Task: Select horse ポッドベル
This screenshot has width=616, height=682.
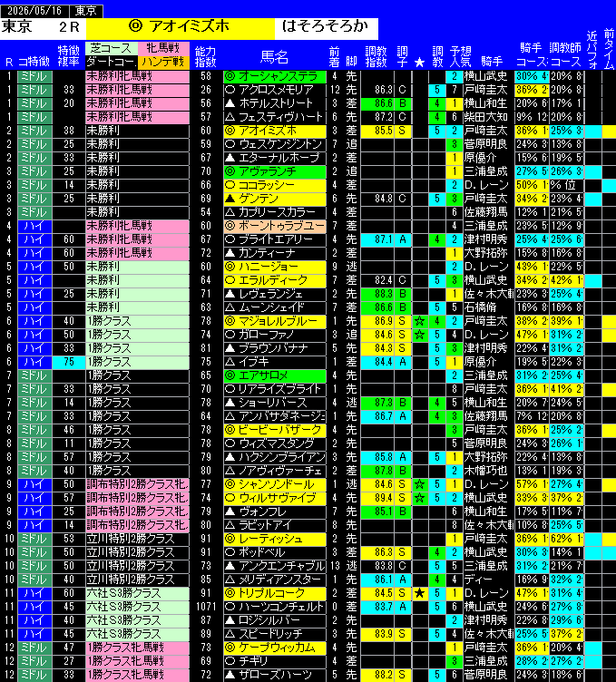Action: pos(275,552)
